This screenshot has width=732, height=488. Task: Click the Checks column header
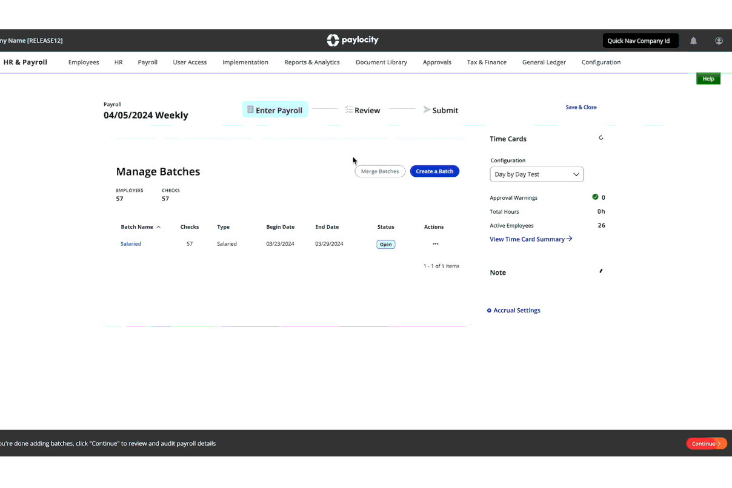coord(190,227)
